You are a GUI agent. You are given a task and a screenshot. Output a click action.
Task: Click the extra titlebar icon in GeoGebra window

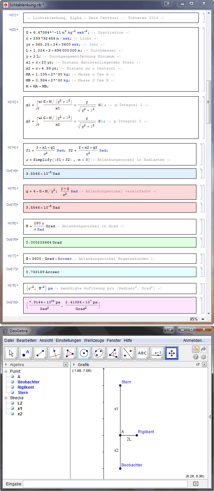tap(169, 330)
